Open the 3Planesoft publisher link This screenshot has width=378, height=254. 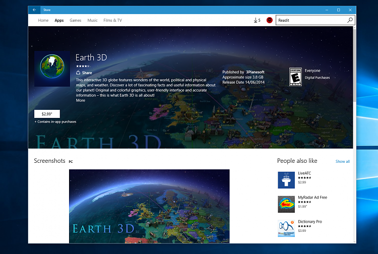[255, 72]
